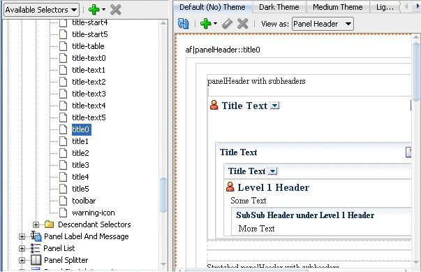The height and width of the screenshot is (272, 421).
Task: Click the document icon beside title0
Action: point(63,129)
